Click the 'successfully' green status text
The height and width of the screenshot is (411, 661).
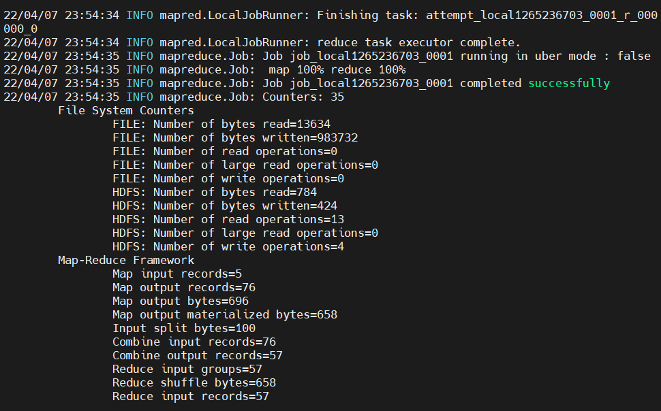click(x=569, y=83)
